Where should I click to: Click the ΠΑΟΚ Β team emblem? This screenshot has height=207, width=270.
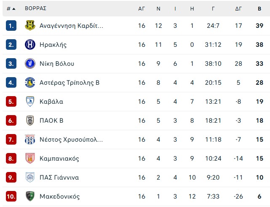pyautogui.click(x=30, y=121)
